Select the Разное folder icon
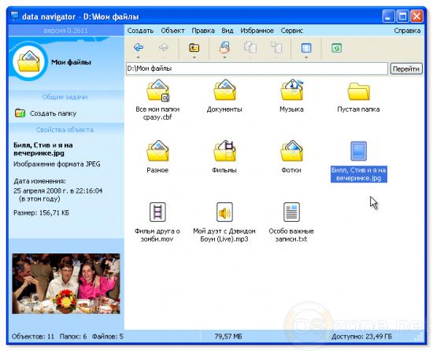 pos(157,151)
